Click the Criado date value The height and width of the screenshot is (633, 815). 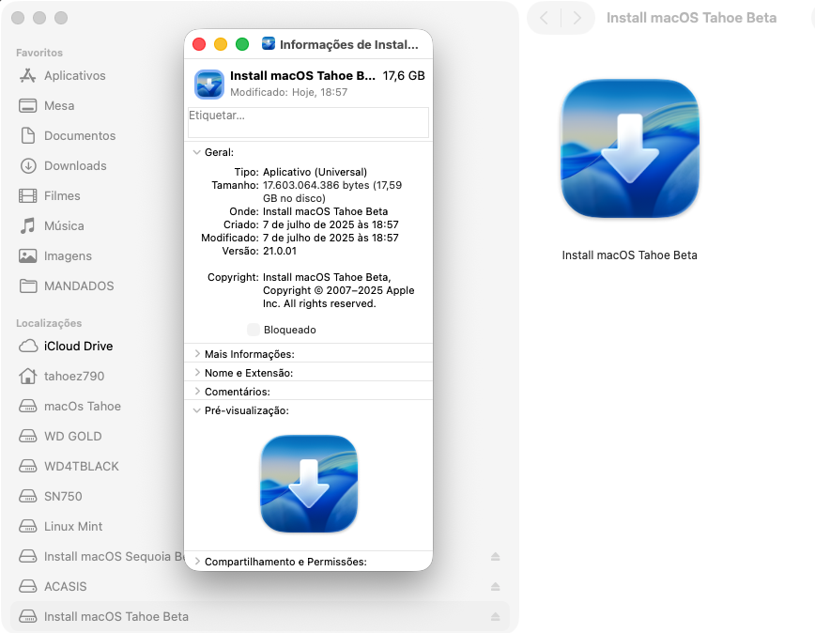tap(331, 224)
